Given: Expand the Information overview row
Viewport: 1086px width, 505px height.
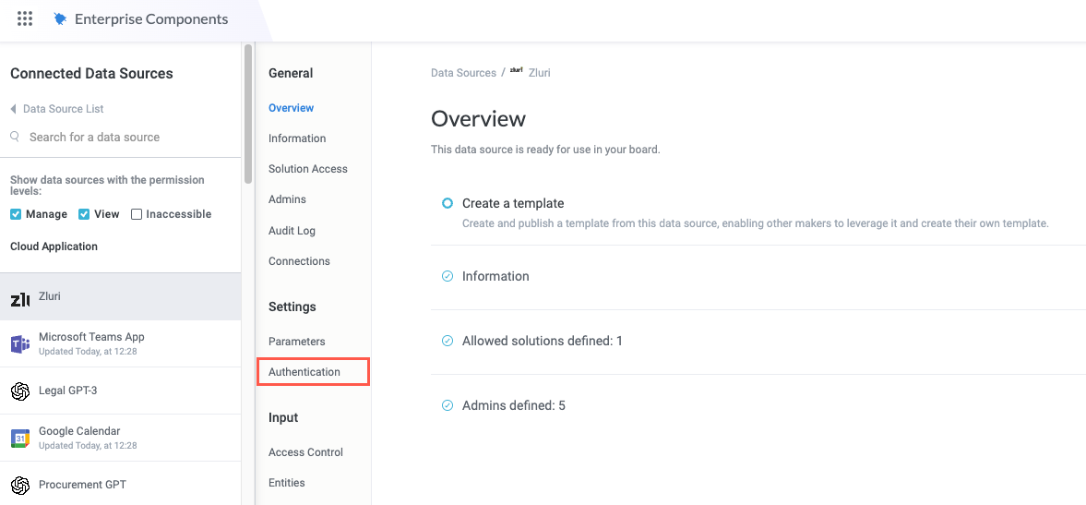Looking at the screenshot, I should (x=495, y=276).
